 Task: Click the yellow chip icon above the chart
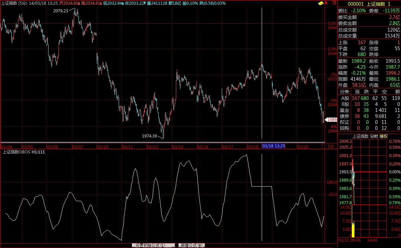321,3
